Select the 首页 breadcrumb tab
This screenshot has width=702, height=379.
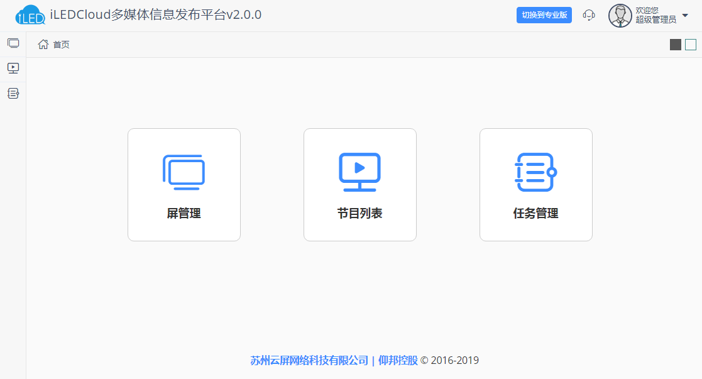coord(62,45)
